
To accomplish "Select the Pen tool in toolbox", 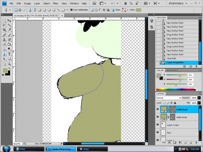I will click(4, 54).
